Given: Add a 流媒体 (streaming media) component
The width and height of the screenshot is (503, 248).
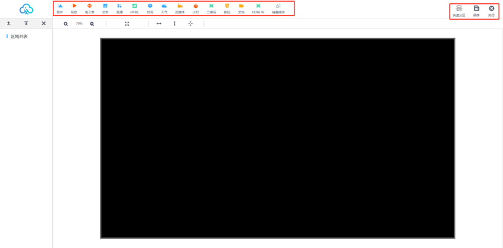Looking at the screenshot, I should [180, 8].
